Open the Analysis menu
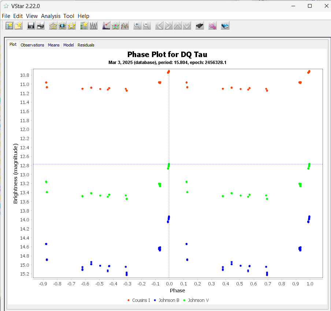 (x=51, y=16)
